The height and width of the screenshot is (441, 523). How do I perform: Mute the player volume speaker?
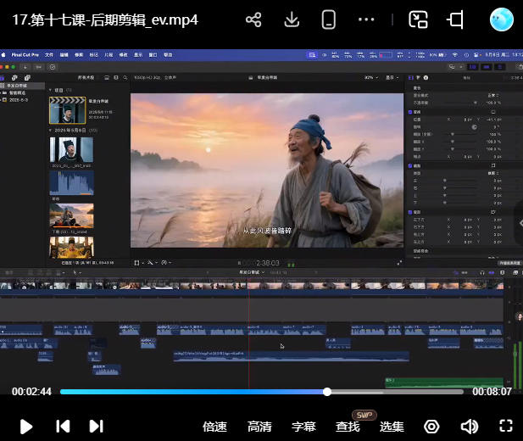(x=469, y=427)
